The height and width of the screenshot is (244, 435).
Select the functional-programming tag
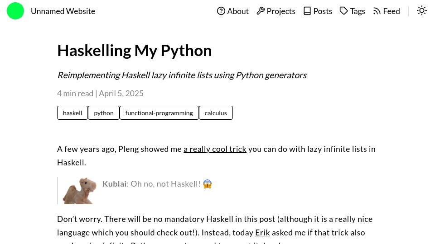coord(159,113)
